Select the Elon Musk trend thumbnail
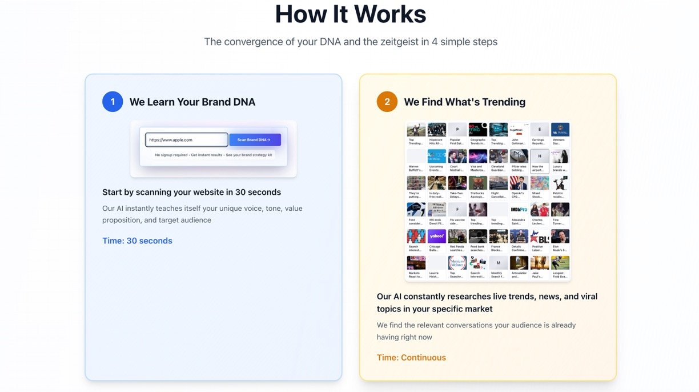 [x=560, y=237]
